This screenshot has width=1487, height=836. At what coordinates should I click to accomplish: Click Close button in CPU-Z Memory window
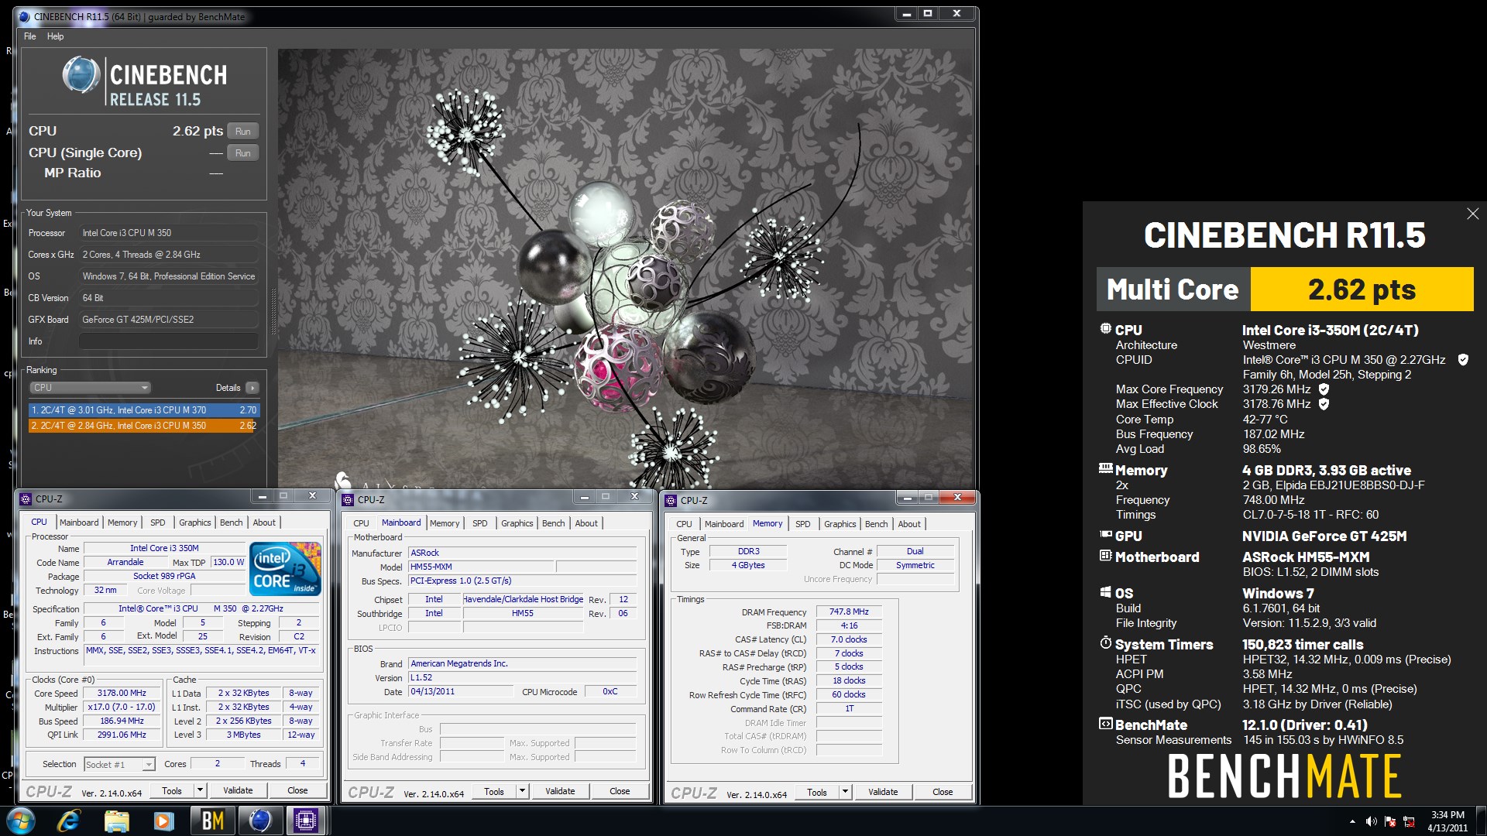point(943,792)
